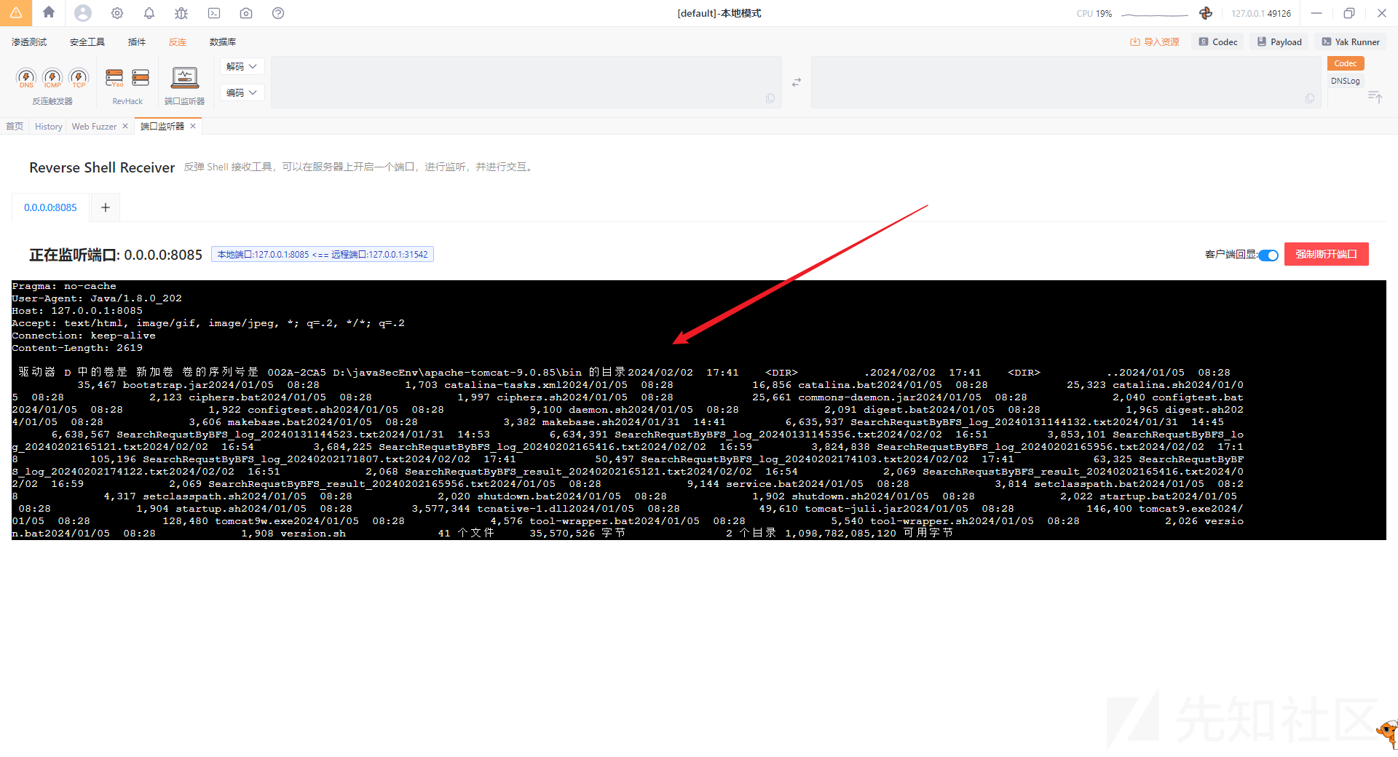This screenshot has height=757, width=1398.
Task: Add a new listener with the plus tab
Action: point(106,207)
